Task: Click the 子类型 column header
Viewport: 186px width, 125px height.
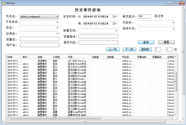Action: coord(59,57)
